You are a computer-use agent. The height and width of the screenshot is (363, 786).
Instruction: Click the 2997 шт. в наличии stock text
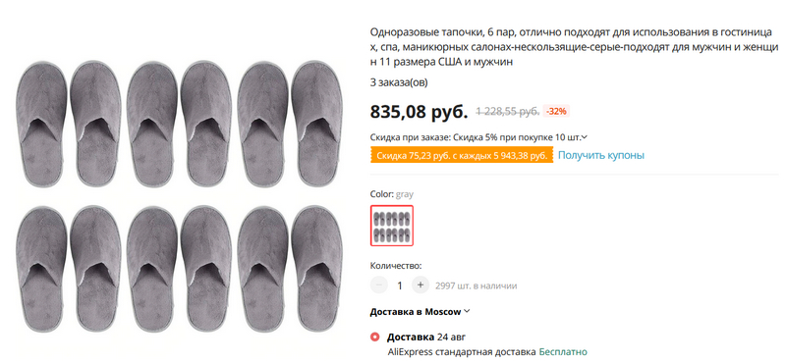point(477,285)
